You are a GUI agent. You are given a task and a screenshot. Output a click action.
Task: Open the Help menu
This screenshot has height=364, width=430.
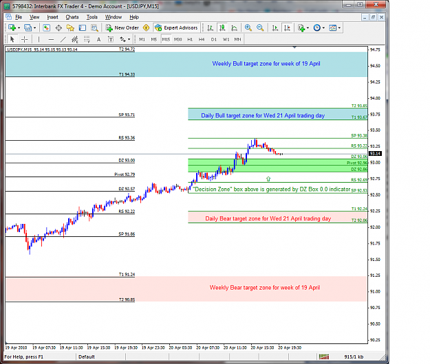pyautogui.click(x=134, y=17)
